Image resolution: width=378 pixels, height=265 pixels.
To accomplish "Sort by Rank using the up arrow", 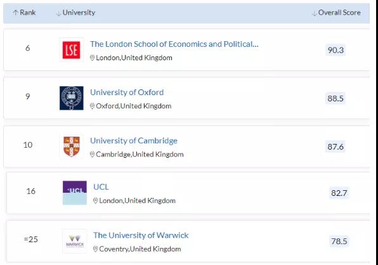I will [x=16, y=13].
